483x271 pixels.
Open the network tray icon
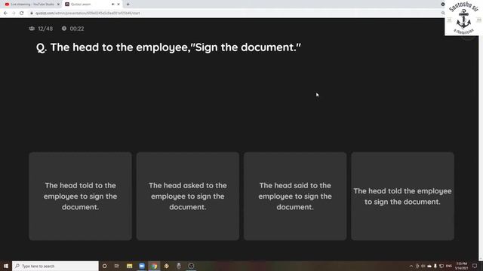(x=441, y=266)
